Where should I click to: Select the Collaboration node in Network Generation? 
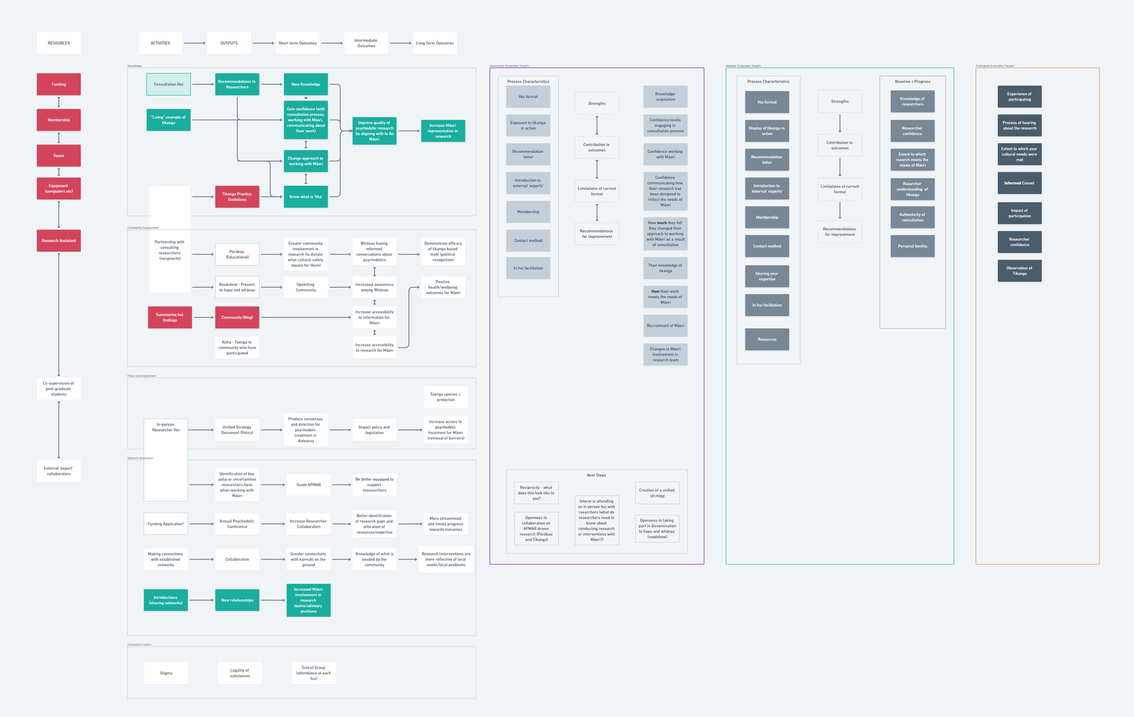click(x=237, y=559)
